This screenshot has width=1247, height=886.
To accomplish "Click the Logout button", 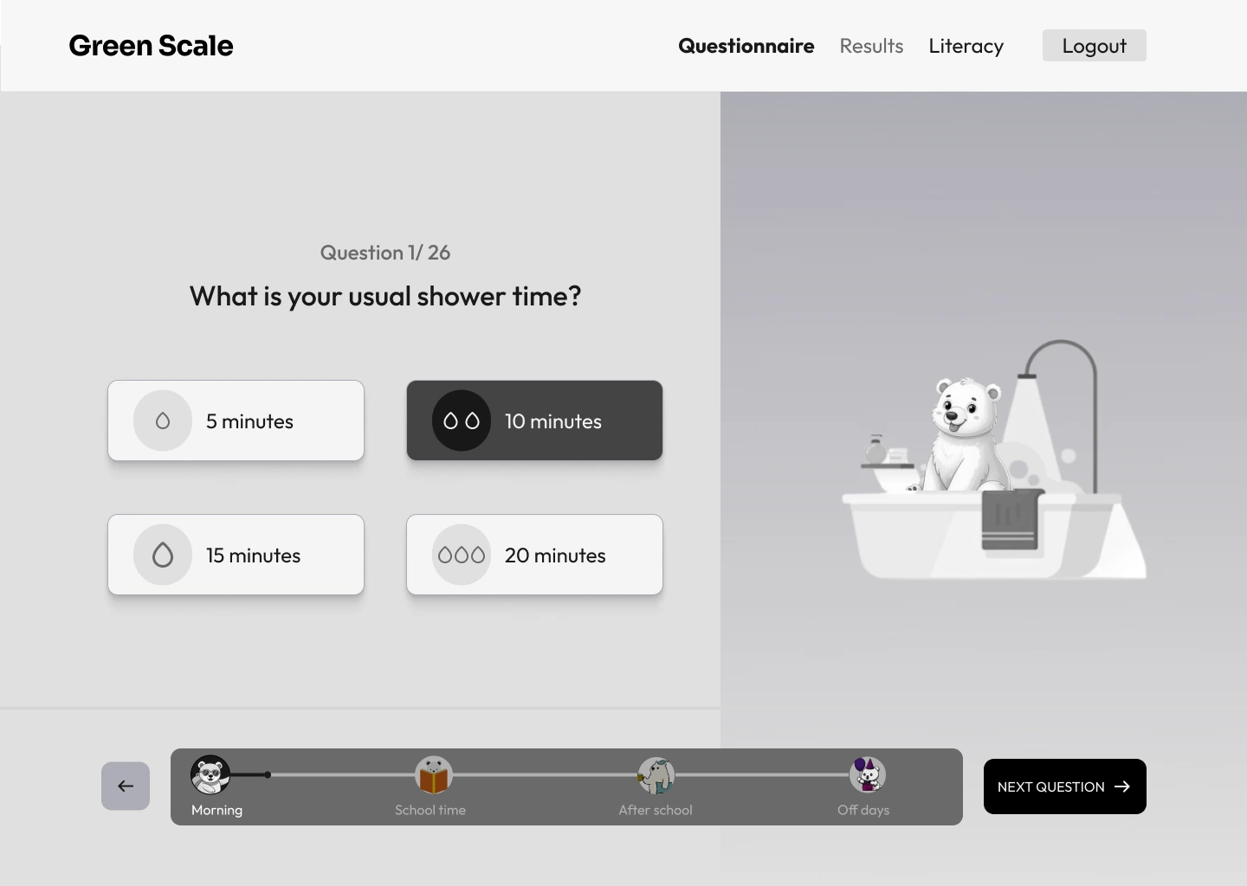I will click(x=1095, y=46).
